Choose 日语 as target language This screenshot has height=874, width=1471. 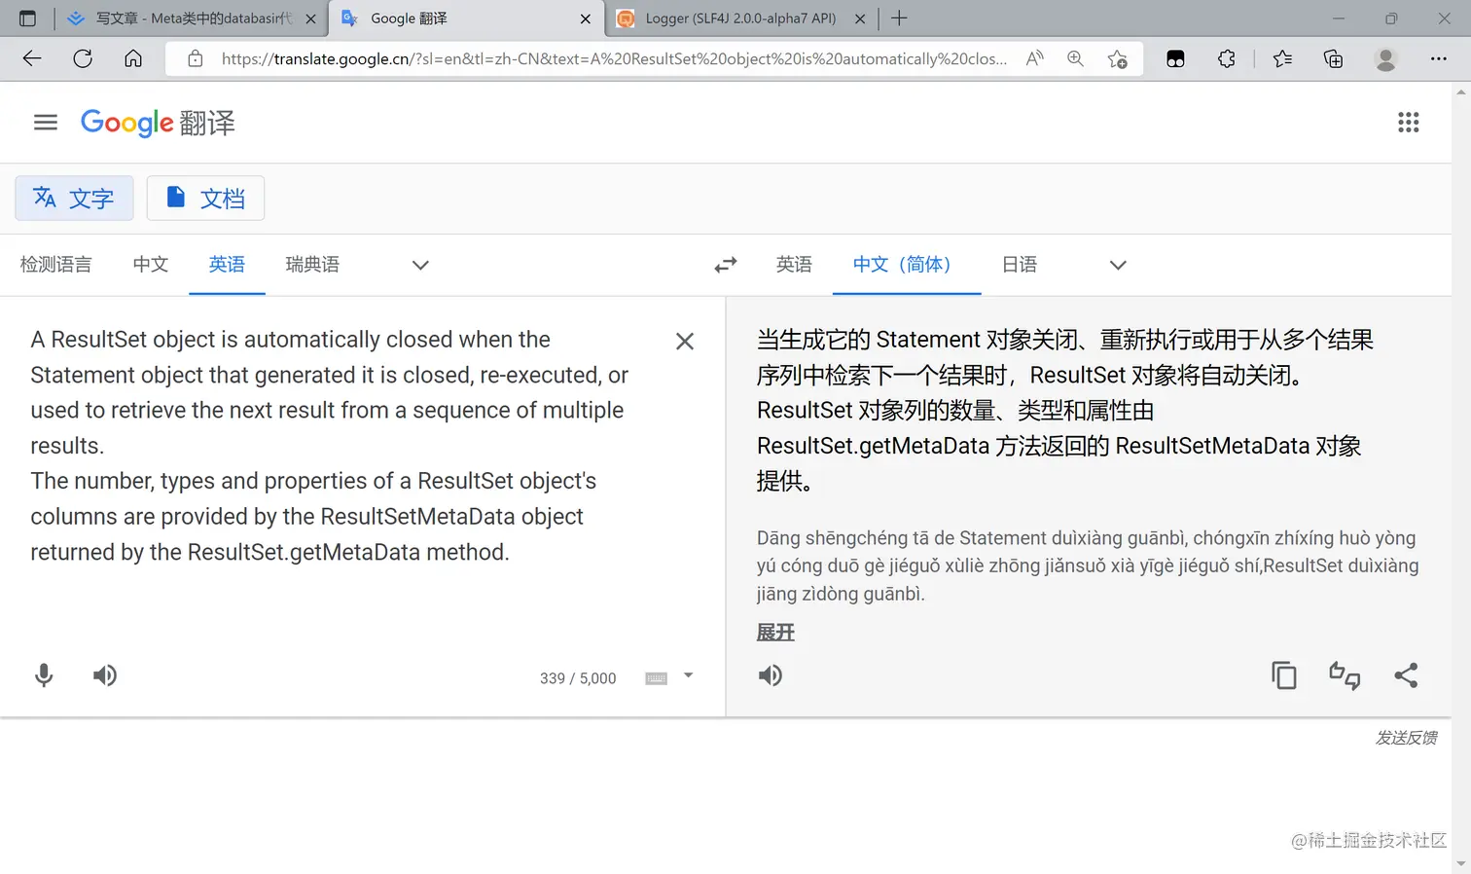click(1020, 265)
